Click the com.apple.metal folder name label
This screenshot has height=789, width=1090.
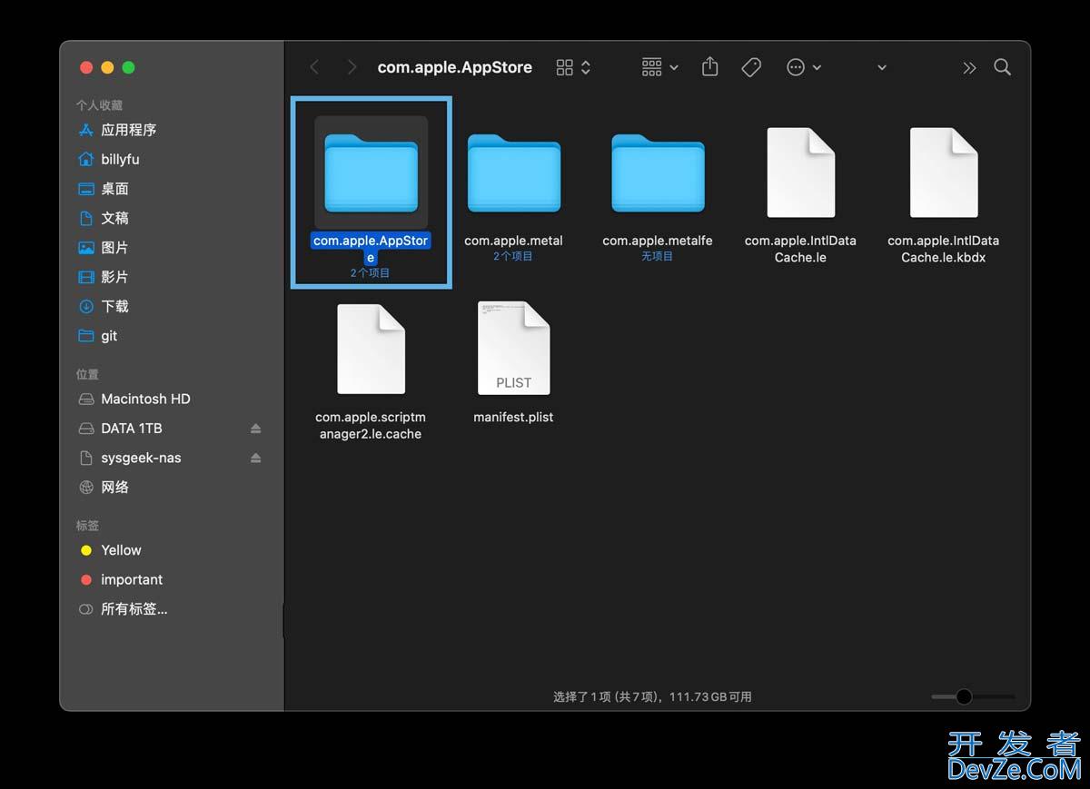513,241
